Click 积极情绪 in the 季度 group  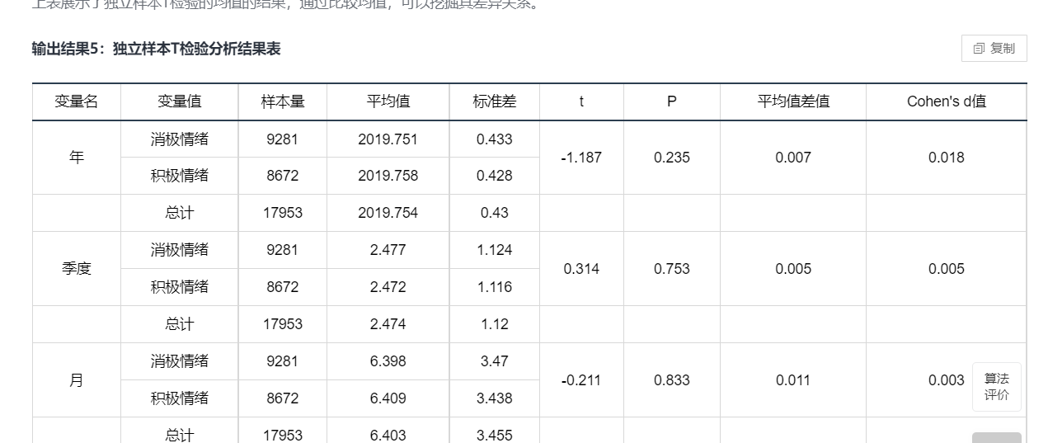coord(179,287)
